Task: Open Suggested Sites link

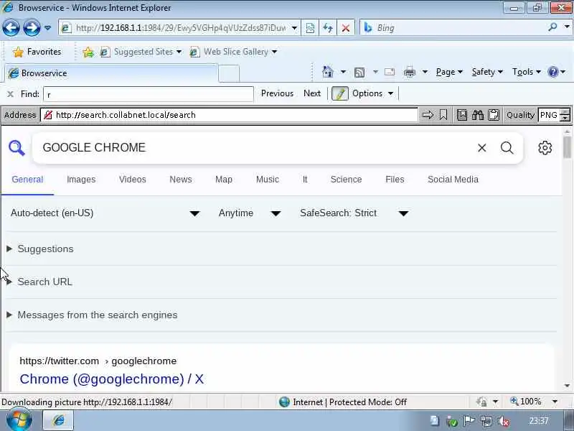Action: 141,52
